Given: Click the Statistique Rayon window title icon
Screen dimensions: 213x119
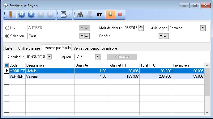Looking at the screenshot, I should (6, 6).
